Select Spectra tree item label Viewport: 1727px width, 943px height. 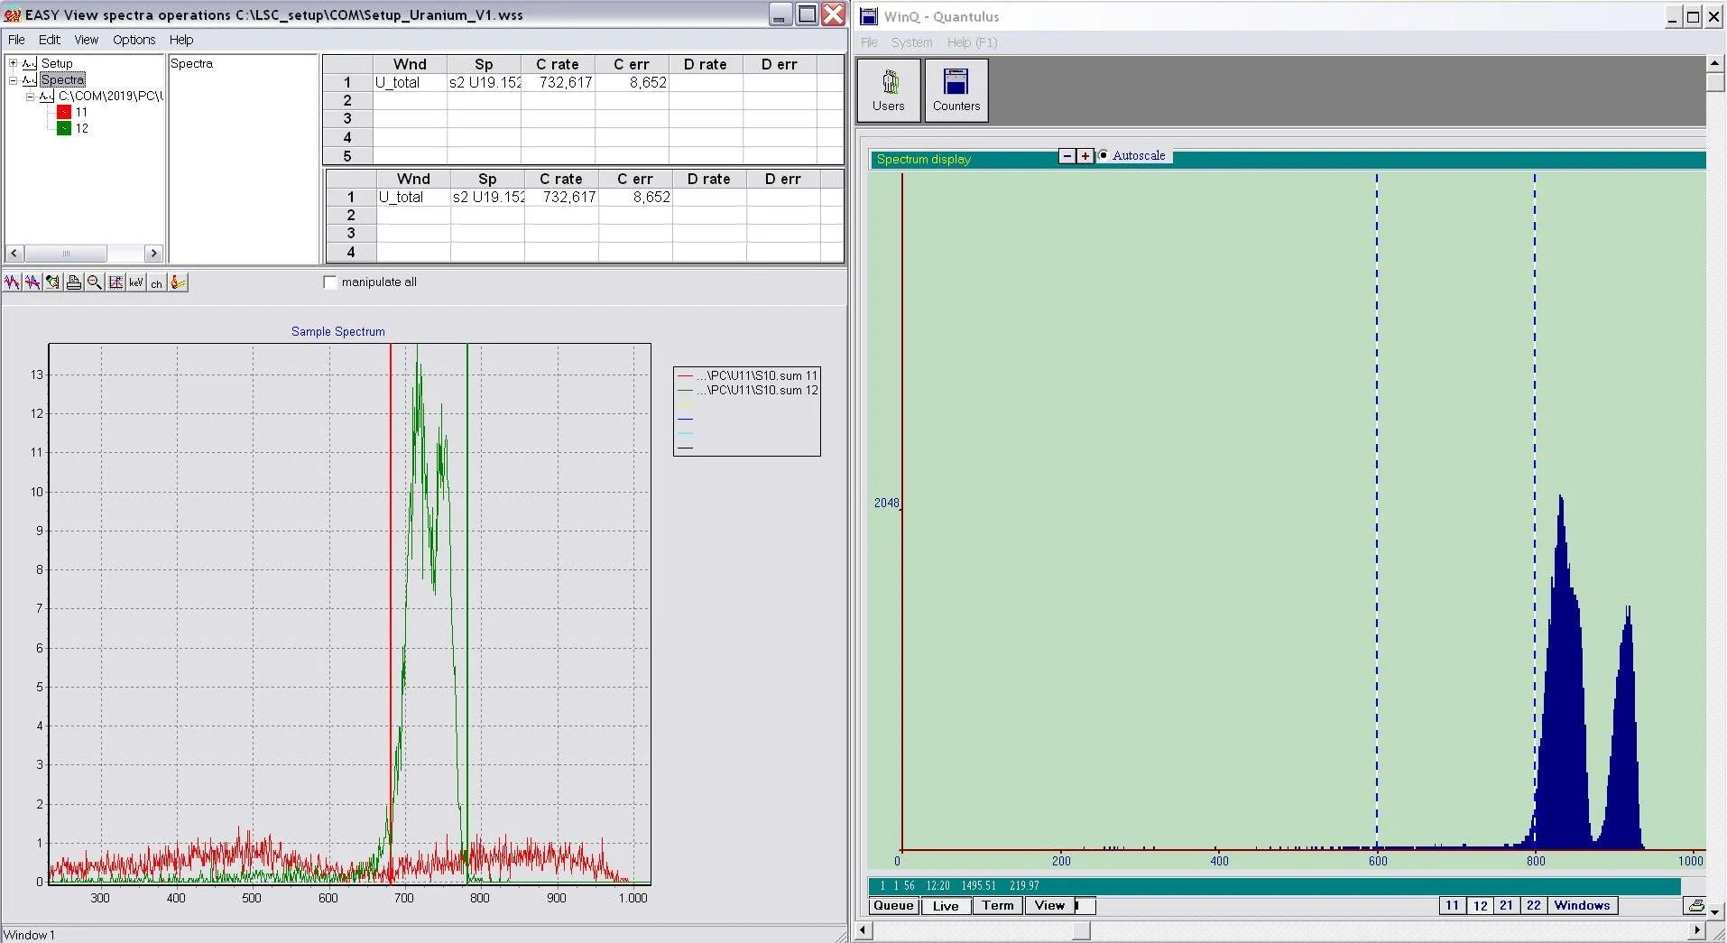[62, 79]
